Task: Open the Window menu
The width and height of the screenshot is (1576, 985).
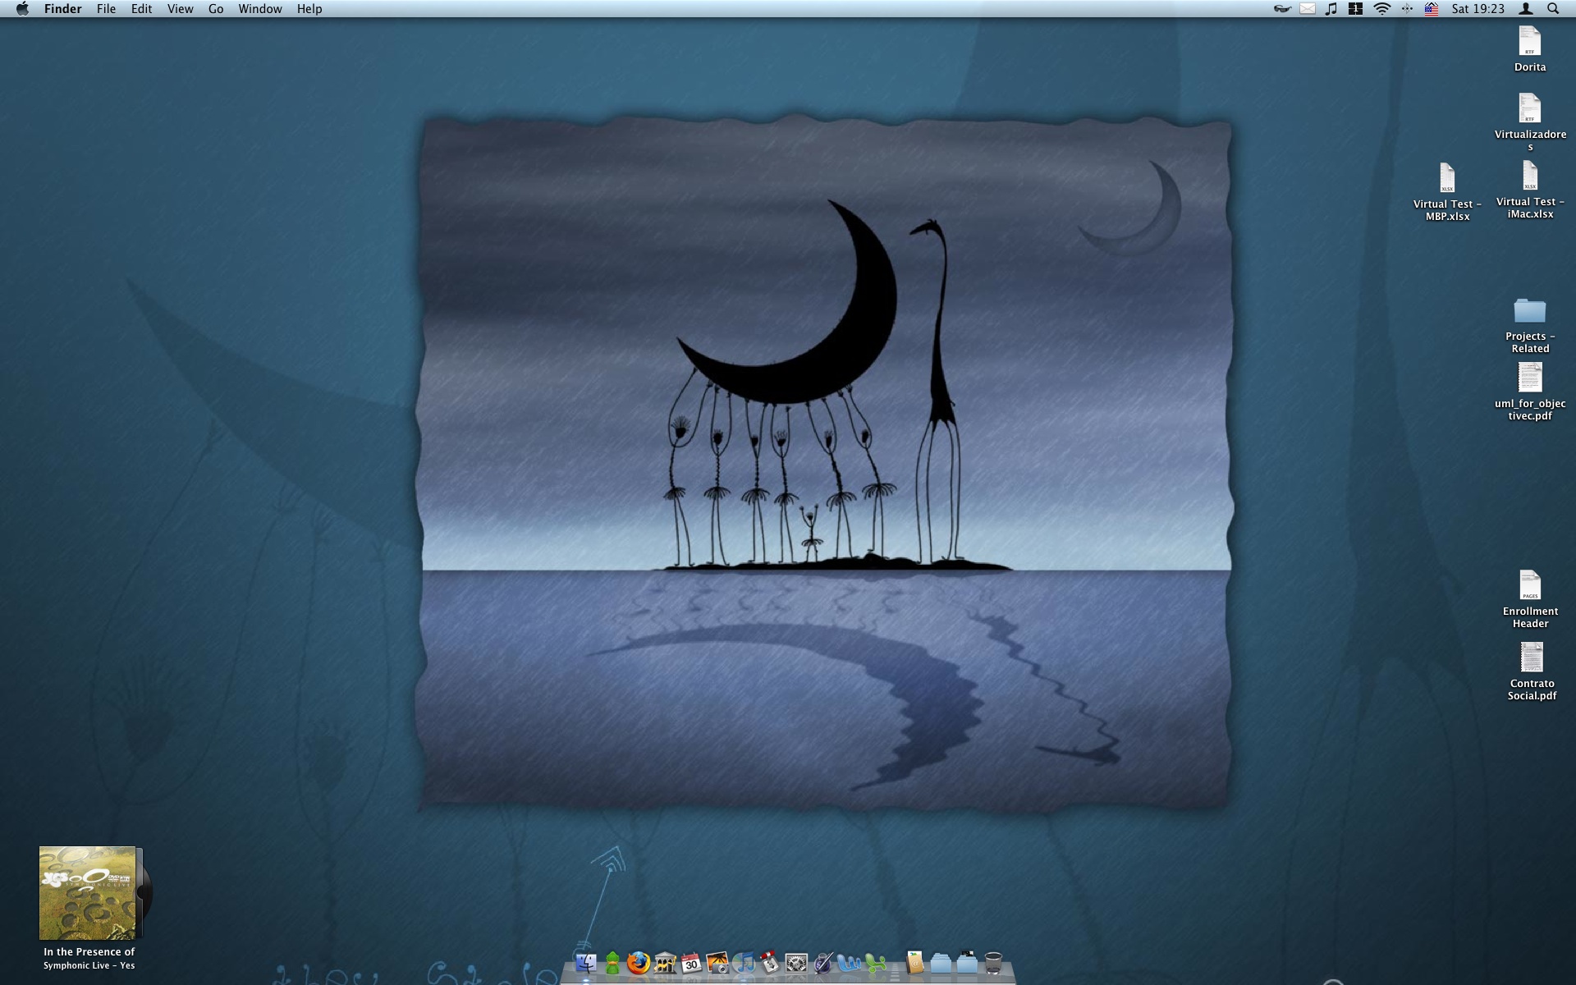Action: point(260,9)
